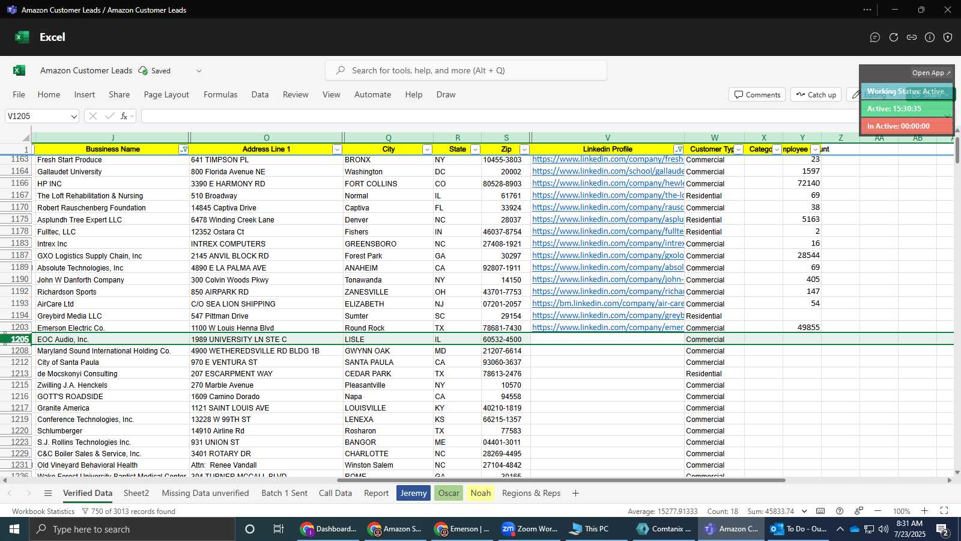Viewport: 961px width, 541px height.
Task: Open the Page Layout ribbon tab
Action: (x=166, y=94)
